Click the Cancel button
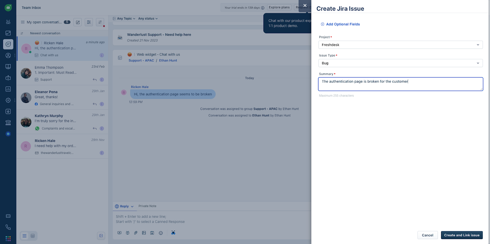 428,235
